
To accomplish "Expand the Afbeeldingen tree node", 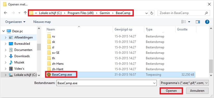I will coord(5,37).
